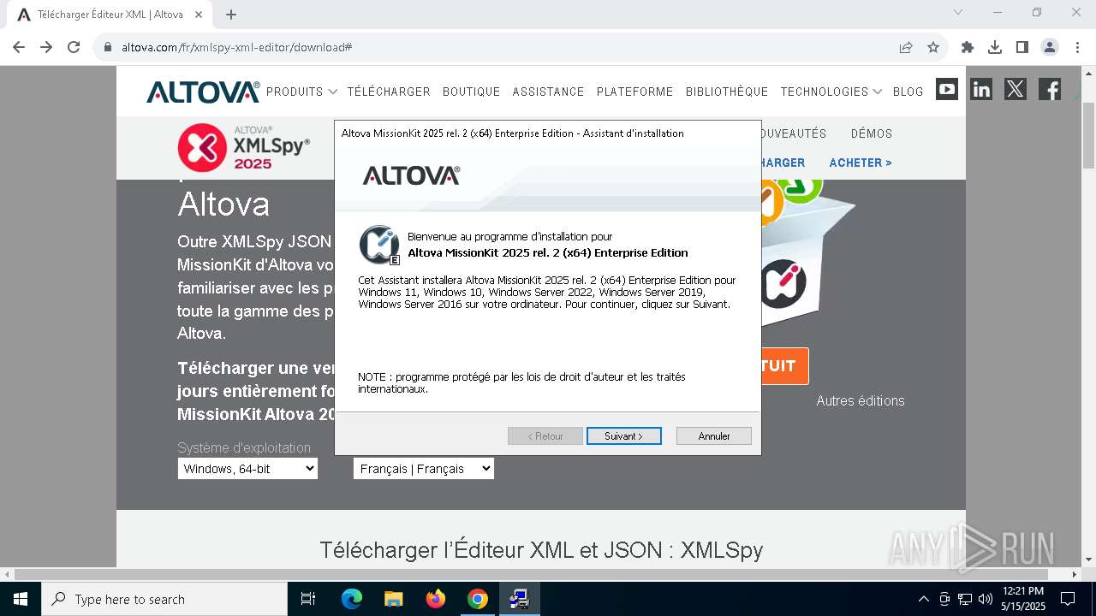Screen dimensions: 1096x616
Task: Open File Explorer from the taskbar
Action: point(394,599)
